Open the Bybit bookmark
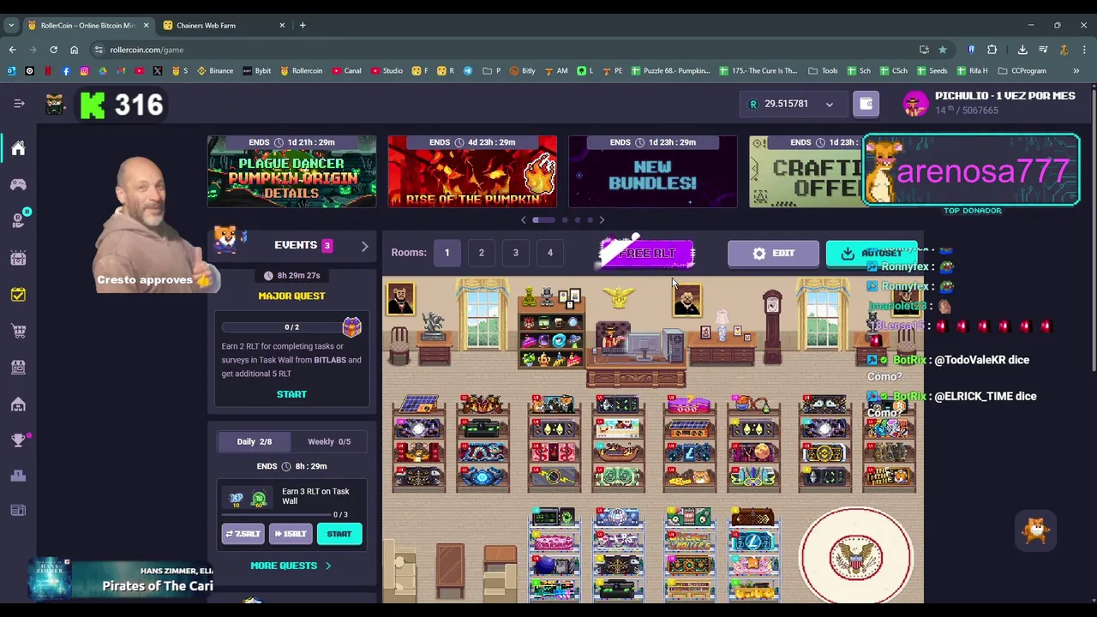Screen dimensions: 1097x617 [257, 70]
